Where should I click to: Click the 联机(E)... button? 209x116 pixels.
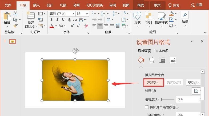point(194,82)
